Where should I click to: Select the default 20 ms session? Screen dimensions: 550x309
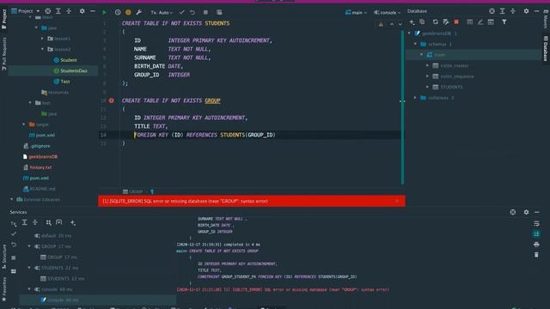coord(52,236)
